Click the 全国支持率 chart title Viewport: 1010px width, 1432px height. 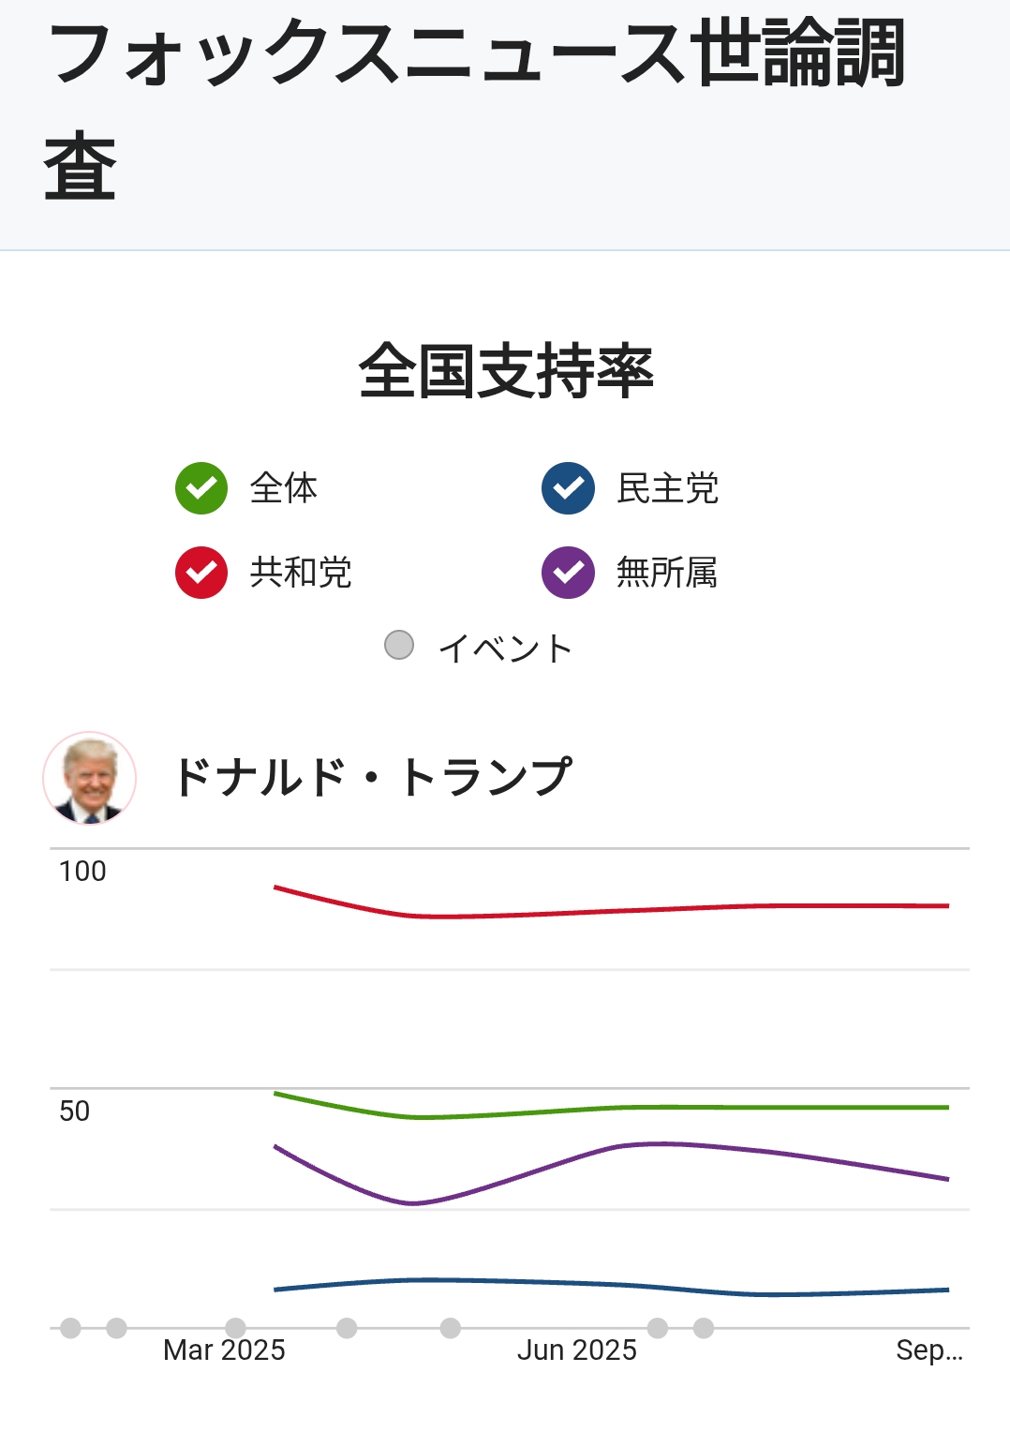tap(506, 371)
